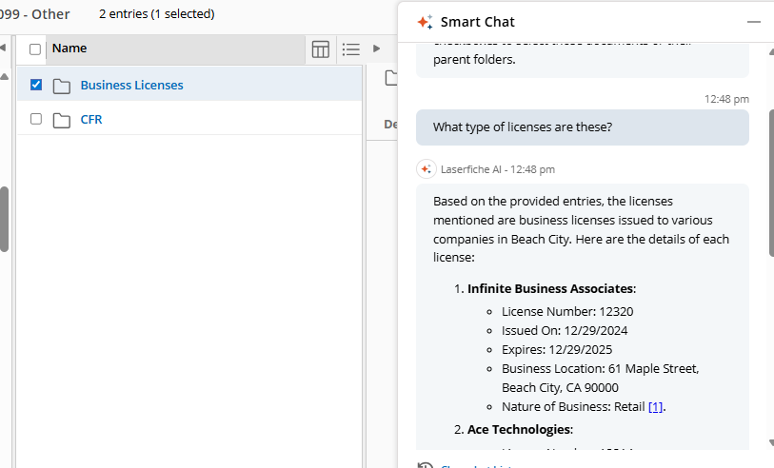This screenshot has height=468, width=774.
Task: Click the Business Licenses folder icon
Action: [62, 86]
